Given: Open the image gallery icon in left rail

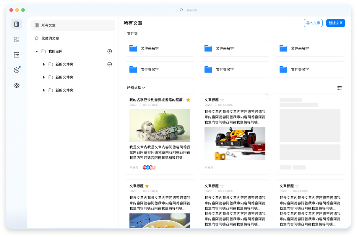Looking at the screenshot, I should pyautogui.click(x=17, y=55).
